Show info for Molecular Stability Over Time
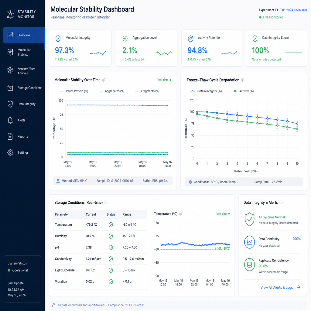This screenshot has height=311, width=311. pyautogui.click(x=104, y=80)
